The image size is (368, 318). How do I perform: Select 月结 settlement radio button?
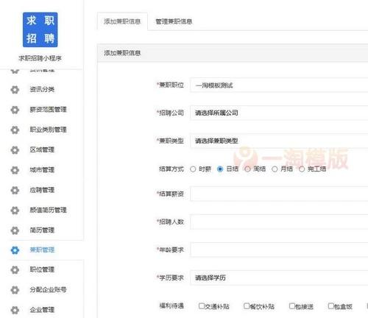tap(275, 169)
